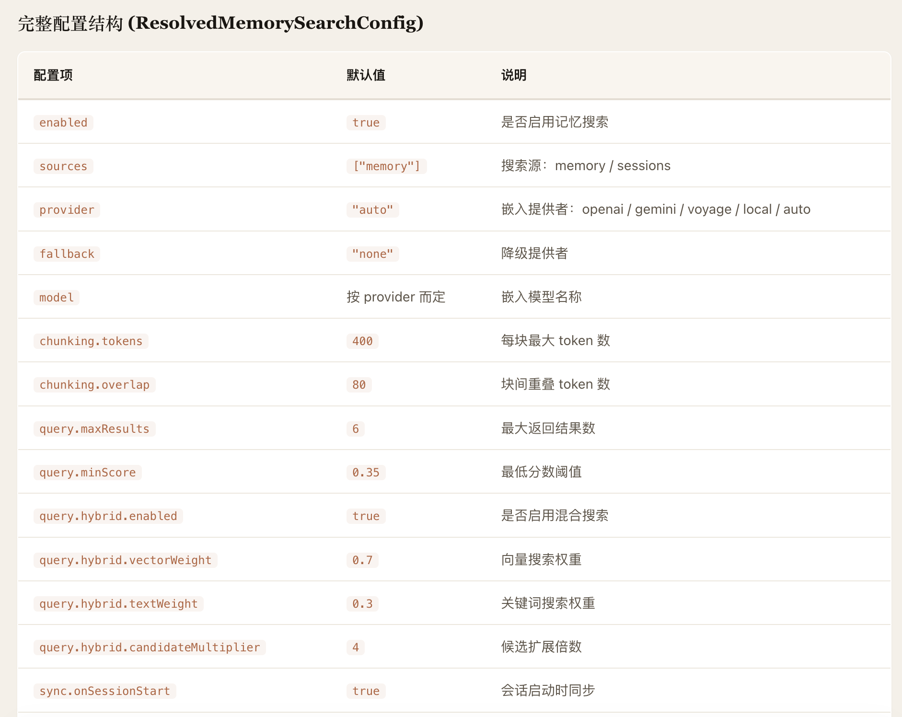Click the "none" default value
This screenshot has height=717, width=902.
372,254
